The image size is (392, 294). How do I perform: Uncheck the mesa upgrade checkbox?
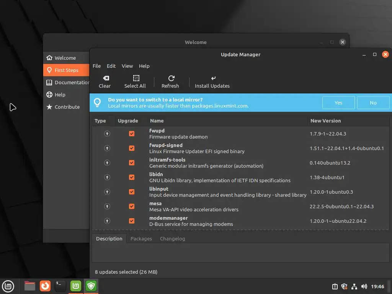coord(132,206)
